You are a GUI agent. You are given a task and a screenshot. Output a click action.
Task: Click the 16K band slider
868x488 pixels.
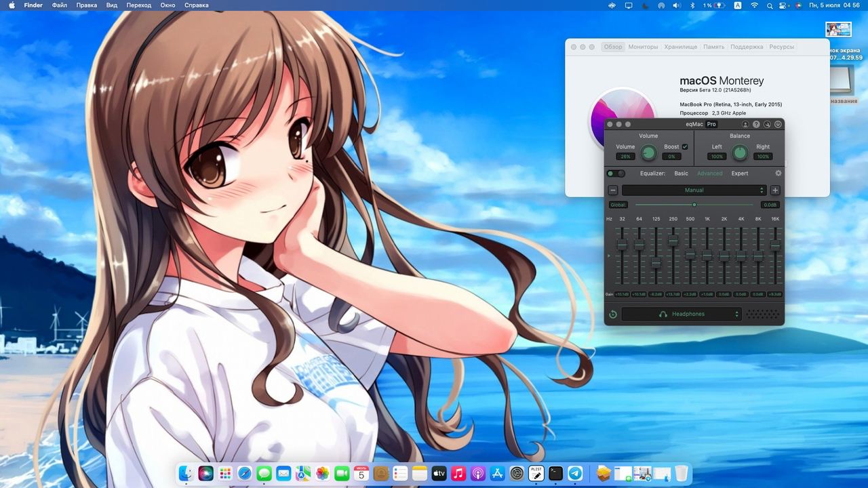[x=775, y=256]
